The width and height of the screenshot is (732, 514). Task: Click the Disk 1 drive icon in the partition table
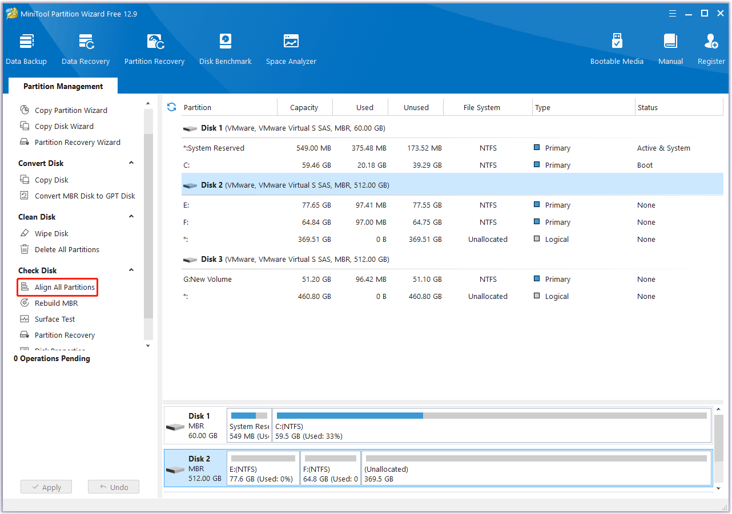pyautogui.click(x=190, y=128)
